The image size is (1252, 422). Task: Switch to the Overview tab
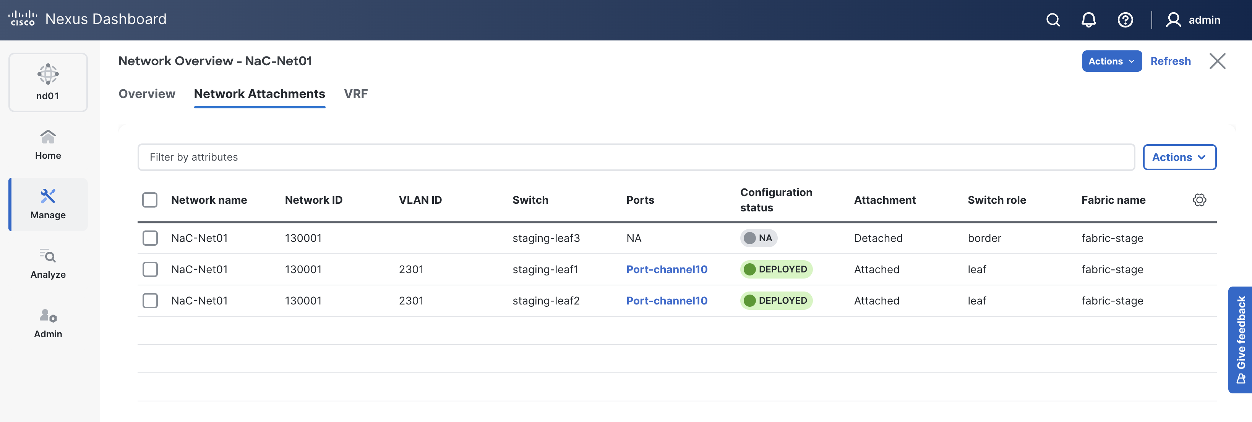pos(147,93)
